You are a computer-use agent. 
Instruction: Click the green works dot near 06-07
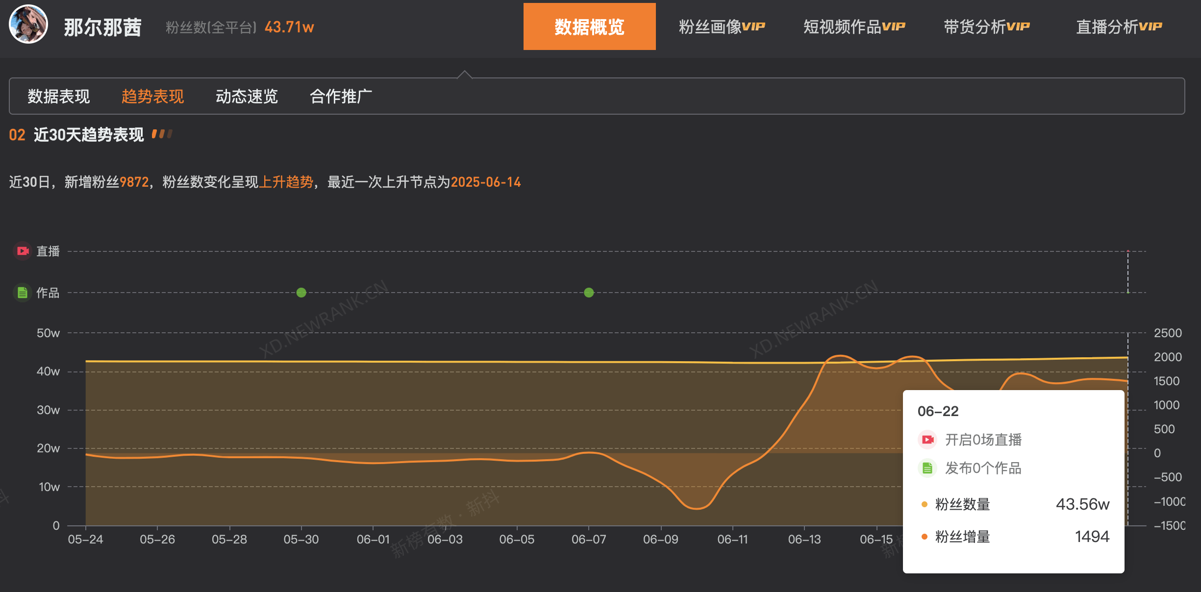589,293
